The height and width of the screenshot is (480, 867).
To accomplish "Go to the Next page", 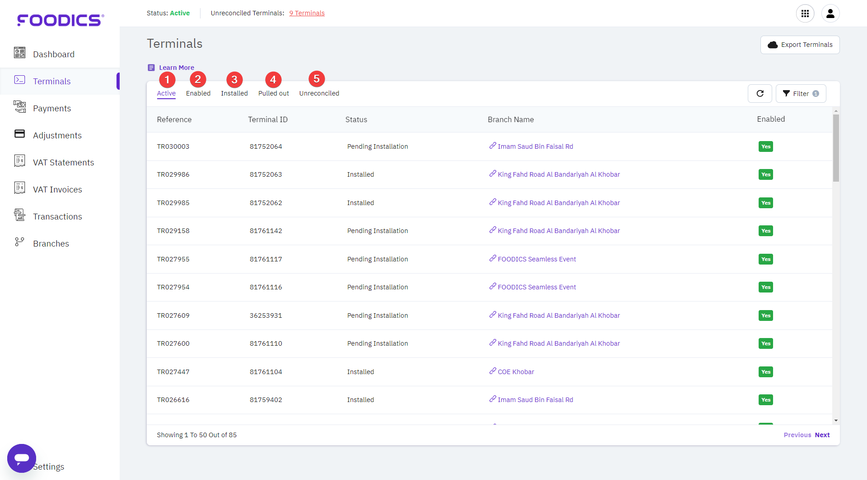I will tap(822, 435).
